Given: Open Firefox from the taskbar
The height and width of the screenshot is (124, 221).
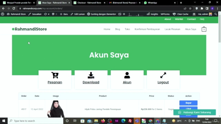Looking at the screenshot, I should coord(103,121).
